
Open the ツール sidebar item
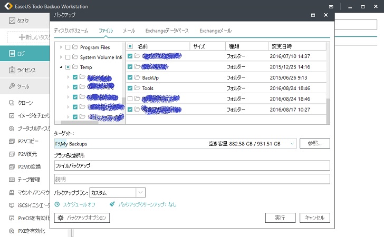click(x=24, y=86)
